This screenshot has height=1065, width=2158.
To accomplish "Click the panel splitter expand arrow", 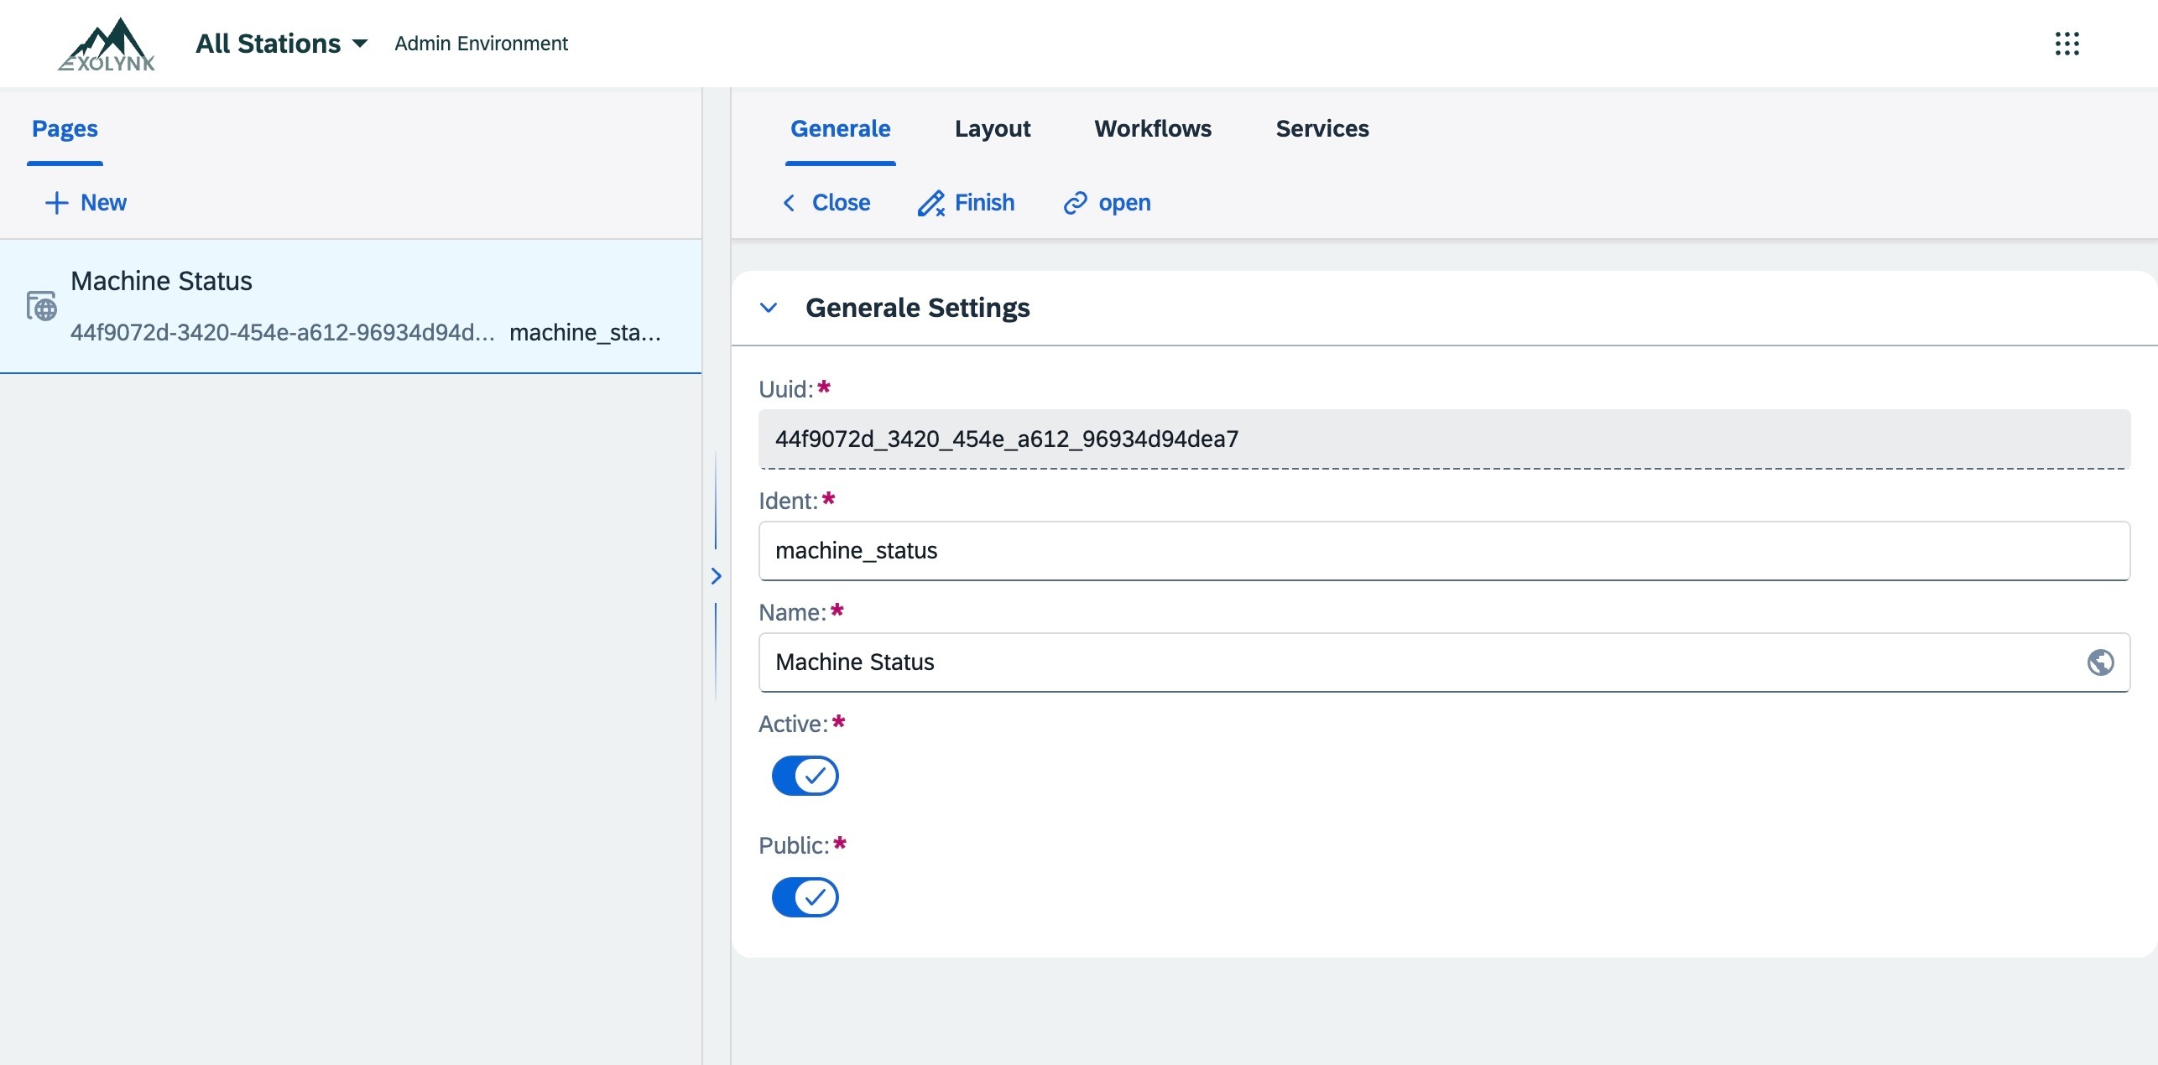I will 716,576.
